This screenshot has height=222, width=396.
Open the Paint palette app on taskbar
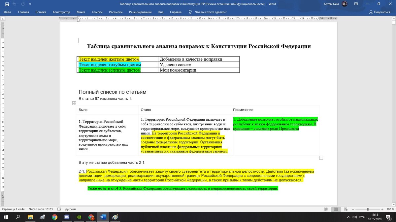coord(115,217)
